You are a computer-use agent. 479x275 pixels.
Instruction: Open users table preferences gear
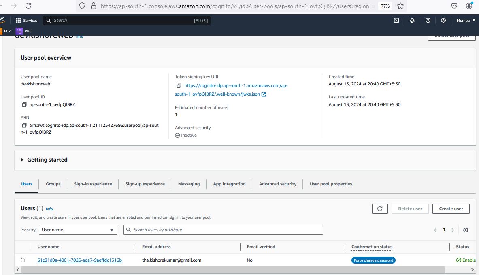pos(466,230)
